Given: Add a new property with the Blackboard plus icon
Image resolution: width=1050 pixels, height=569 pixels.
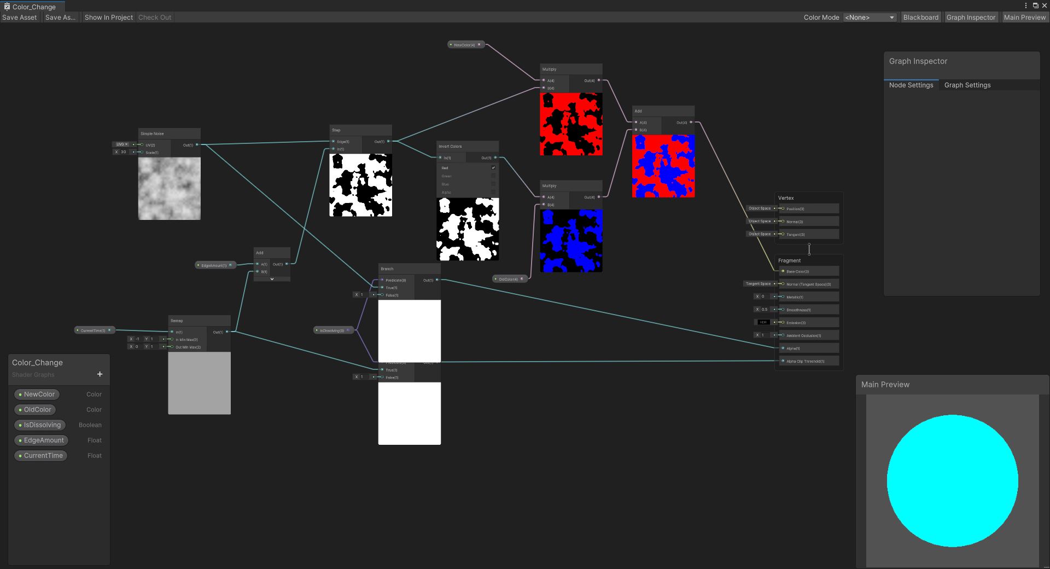Looking at the screenshot, I should tap(100, 374).
